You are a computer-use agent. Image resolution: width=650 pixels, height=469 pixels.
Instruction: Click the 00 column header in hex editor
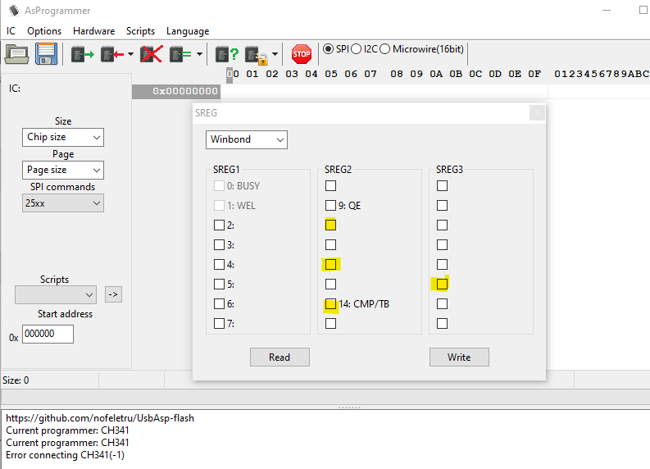(x=233, y=75)
